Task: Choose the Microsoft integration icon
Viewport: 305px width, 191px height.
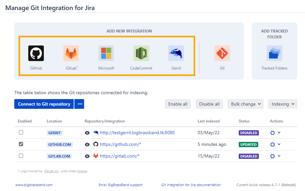Action: point(106,53)
